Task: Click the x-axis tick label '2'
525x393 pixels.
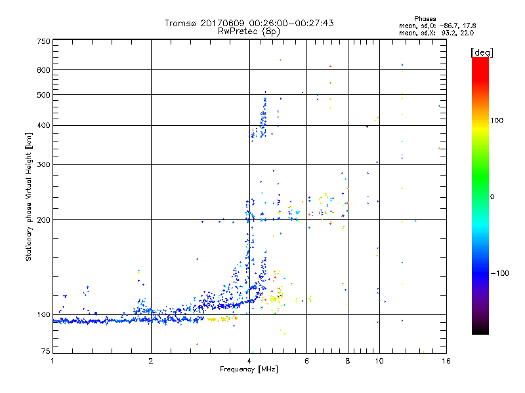Action: coord(151,361)
